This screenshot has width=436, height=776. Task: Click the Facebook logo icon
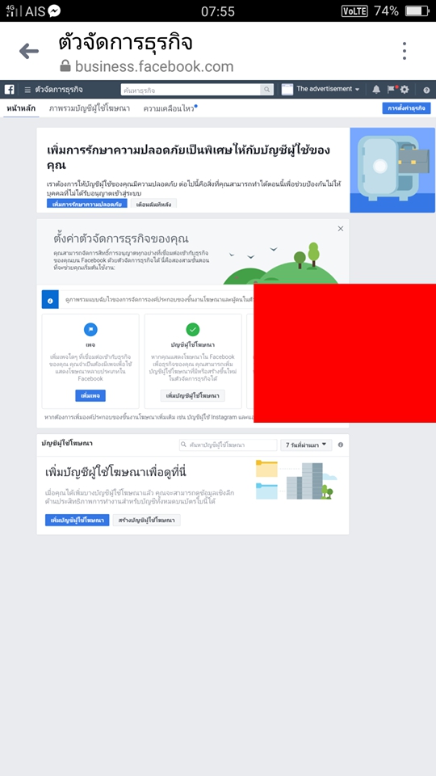pyautogui.click(x=10, y=90)
